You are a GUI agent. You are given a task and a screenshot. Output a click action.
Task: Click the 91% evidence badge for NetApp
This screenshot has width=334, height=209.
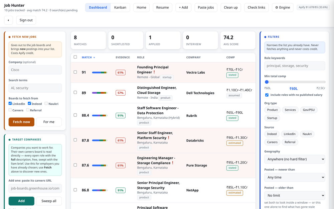coord(121,190)
